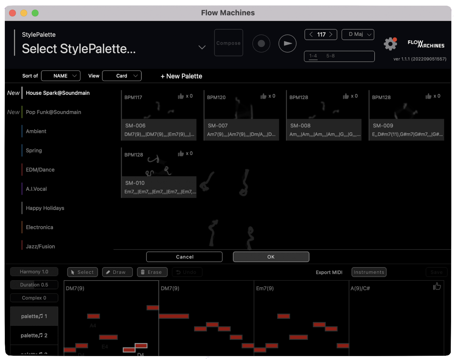
Task: Switch to bars 1-4
Action: pyautogui.click(x=313, y=56)
